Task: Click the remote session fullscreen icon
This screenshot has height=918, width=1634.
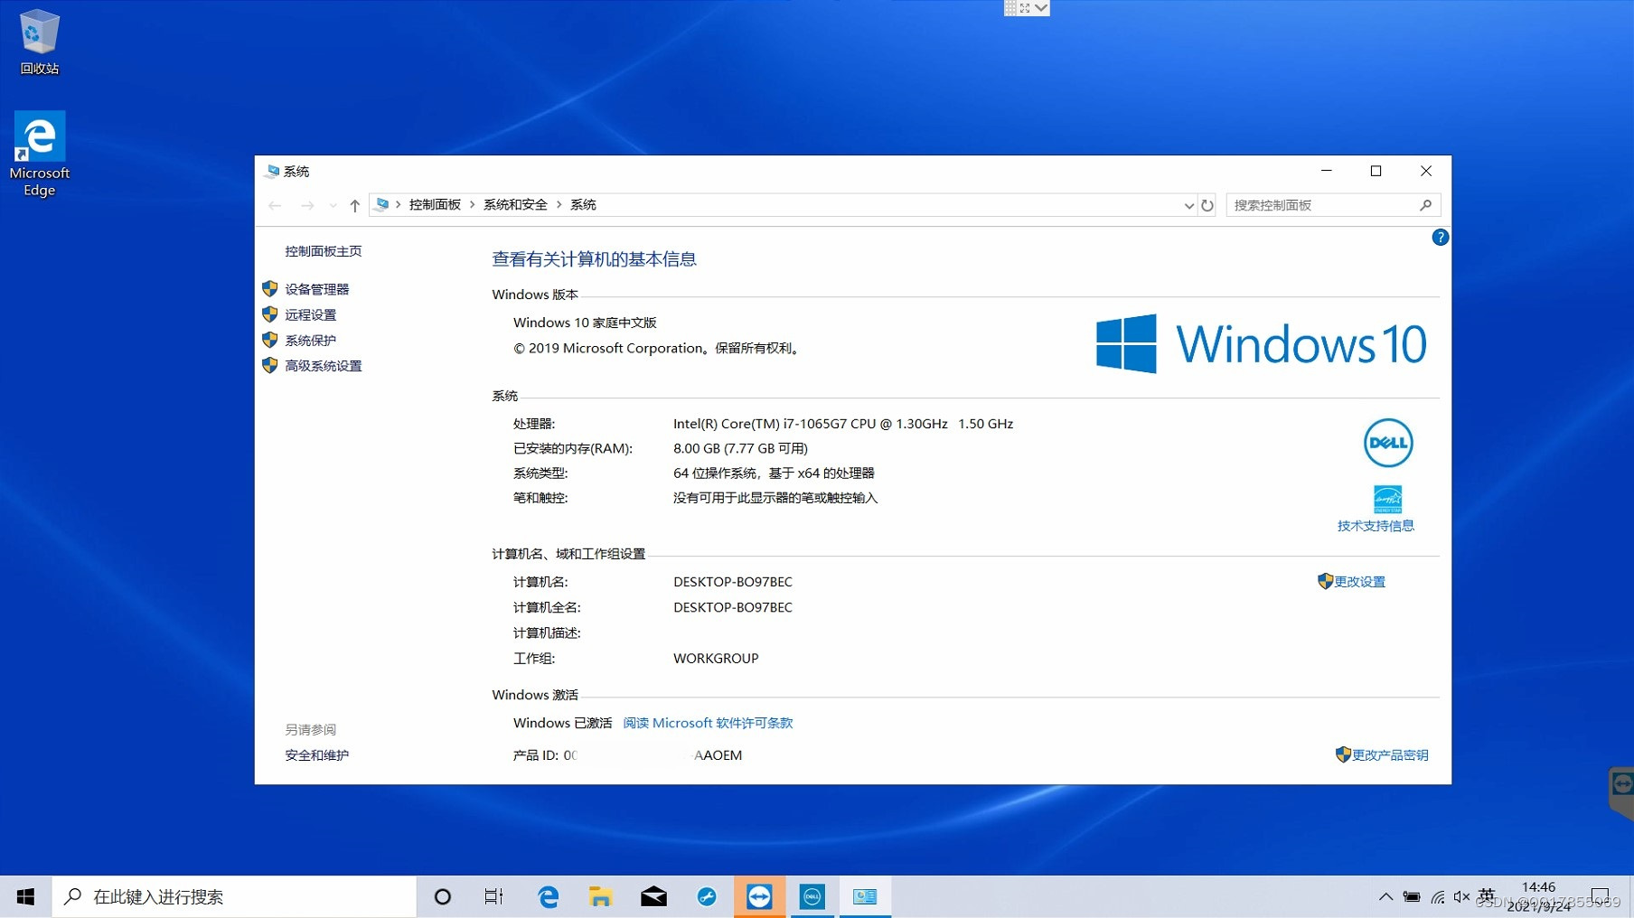Action: pyautogui.click(x=1025, y=8)
